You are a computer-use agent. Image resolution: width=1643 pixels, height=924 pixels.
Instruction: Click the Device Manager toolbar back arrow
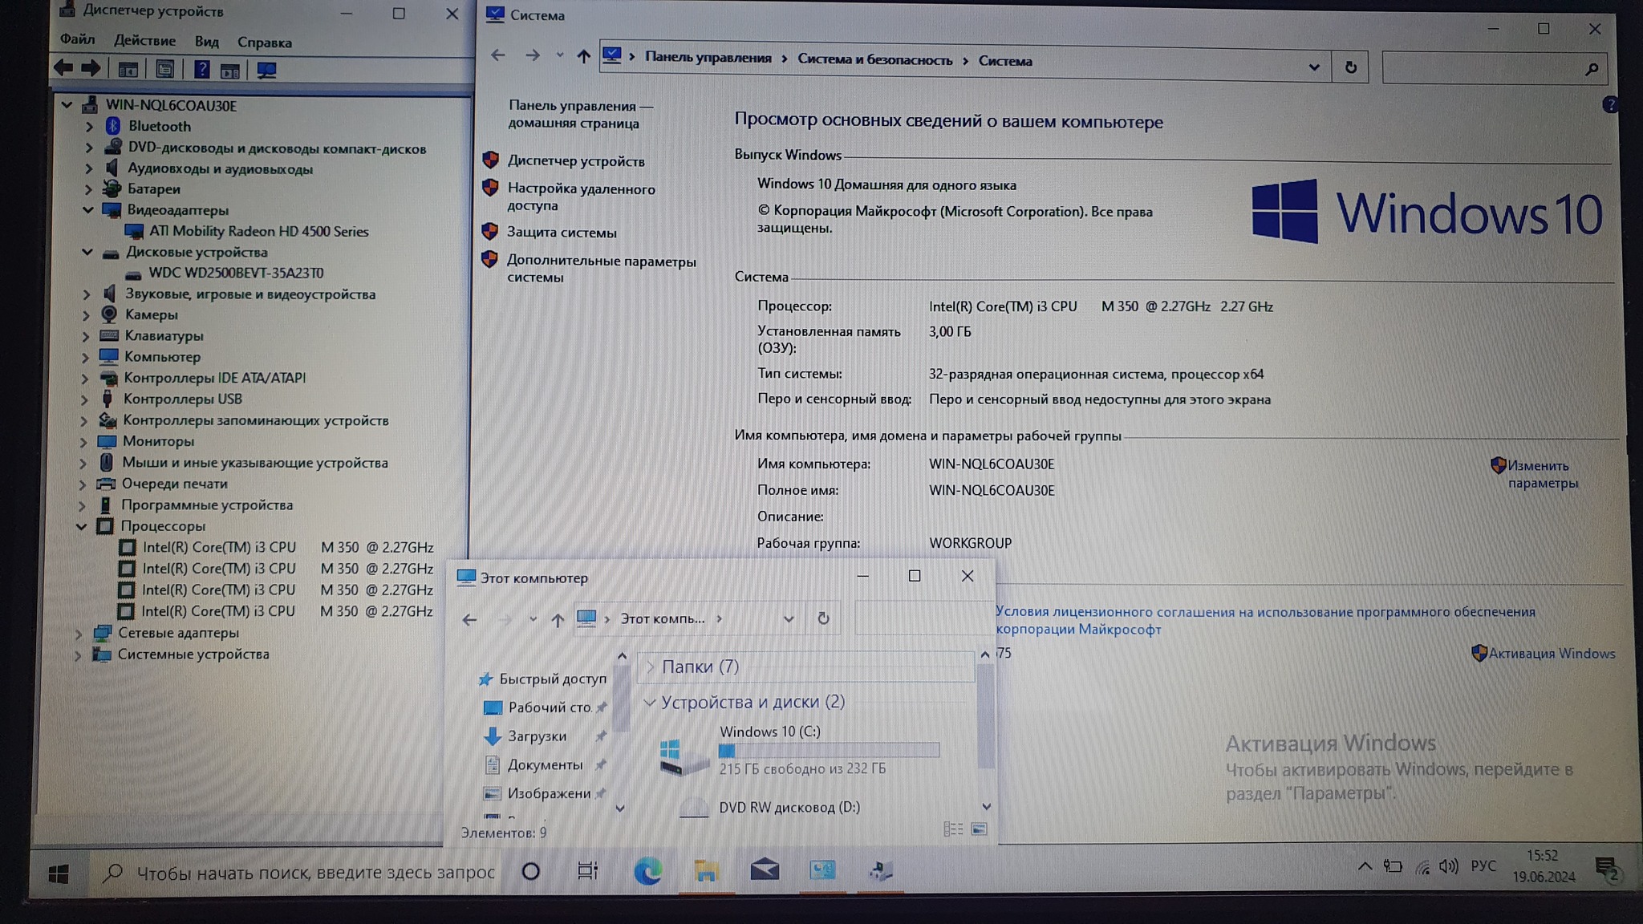pos(63,68)
